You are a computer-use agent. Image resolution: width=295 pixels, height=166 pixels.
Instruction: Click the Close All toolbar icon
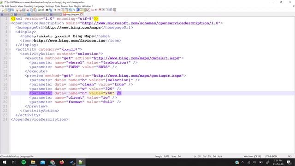coord(20,10)
